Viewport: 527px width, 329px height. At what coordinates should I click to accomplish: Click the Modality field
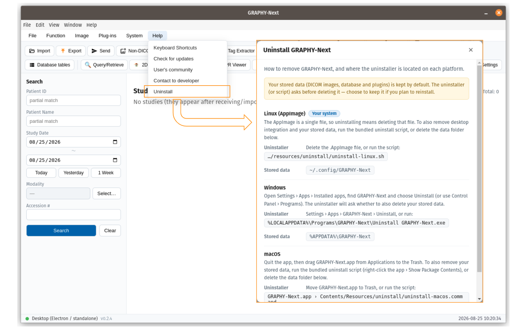pos(58,194)
